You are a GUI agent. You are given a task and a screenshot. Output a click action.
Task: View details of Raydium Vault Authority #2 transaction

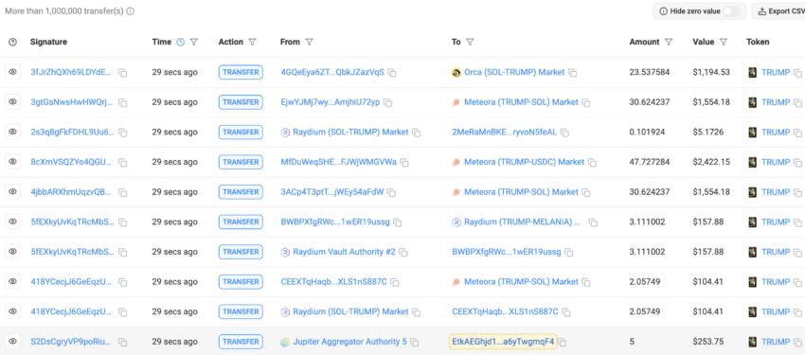pos(13,252)
